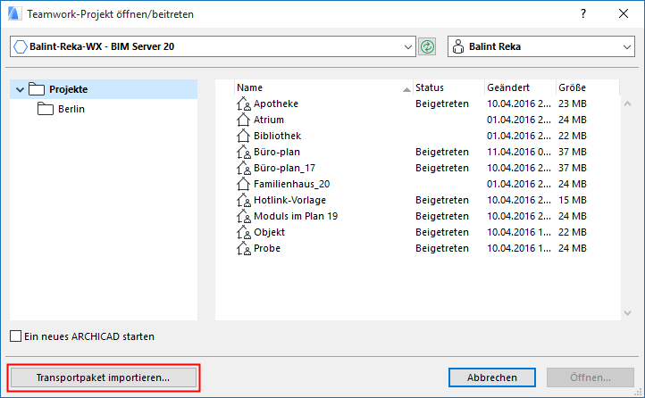Click the Probe project icon

tap(244, 248)
